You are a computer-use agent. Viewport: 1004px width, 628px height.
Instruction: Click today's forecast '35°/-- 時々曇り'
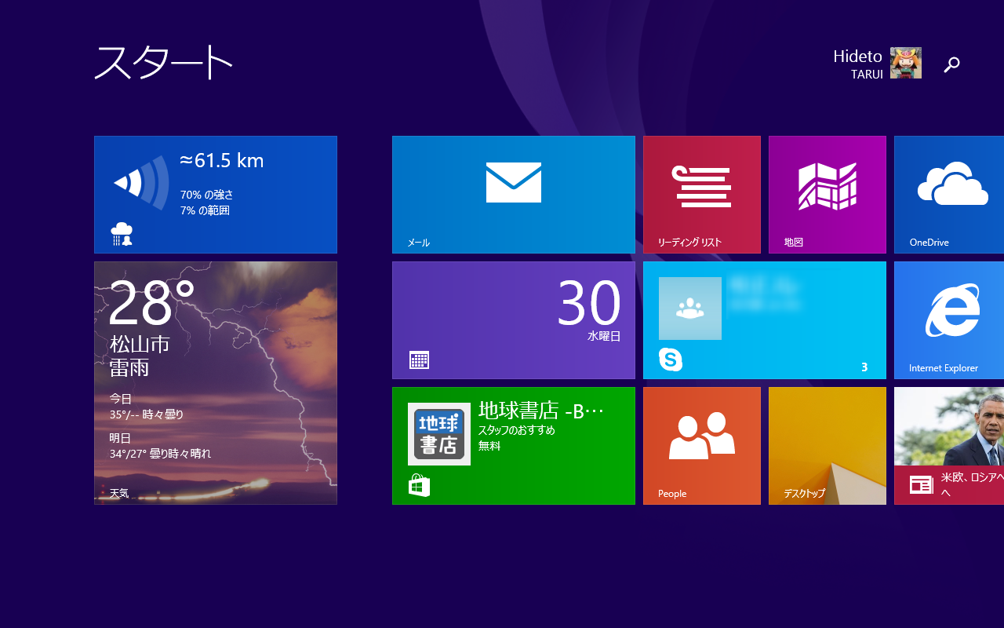[147, 414]
